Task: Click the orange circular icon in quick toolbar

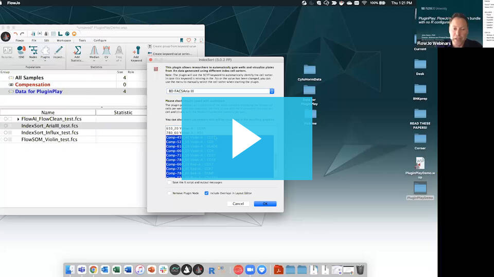Action: coord(74,34)
